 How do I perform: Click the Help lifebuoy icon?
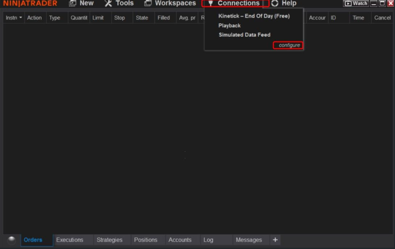pos(275,3)
